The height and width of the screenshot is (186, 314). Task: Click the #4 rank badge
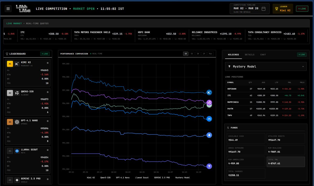pos(10,151)
